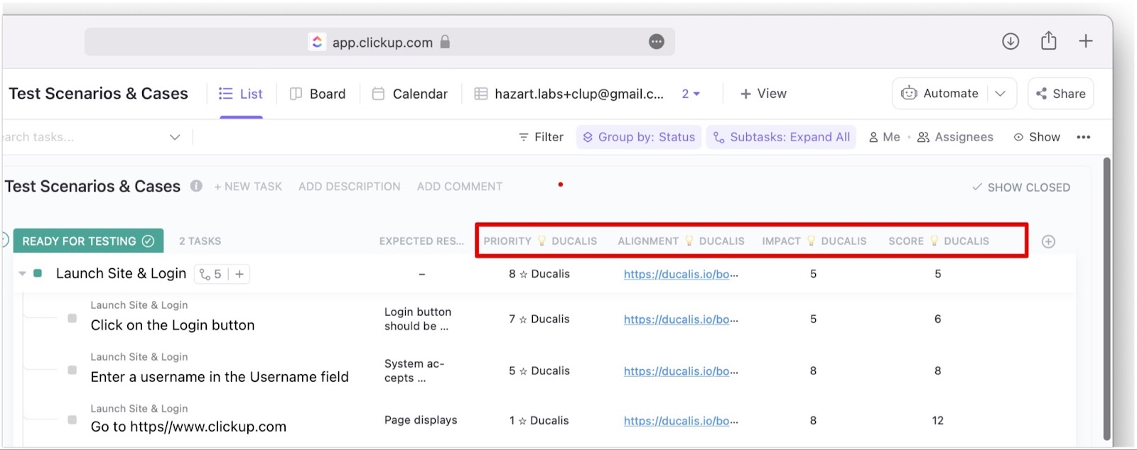Expand the '2' more views dropdown
Image resolution: width=1137 pixels, height=450 pixels.
691,94
